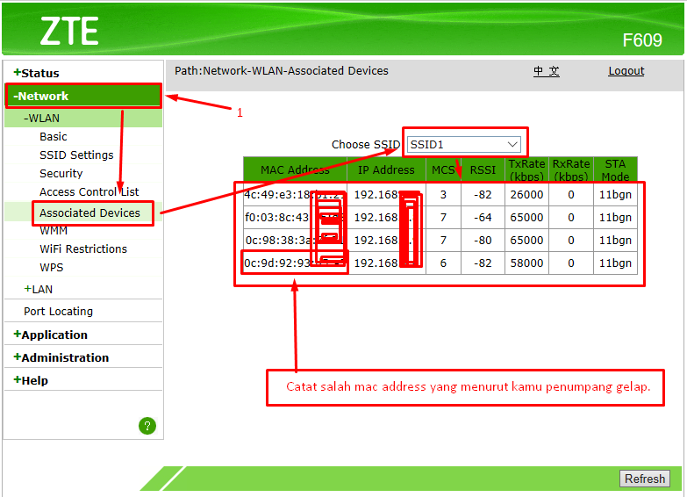Select MAC address starting f0:03:8c
This screenshot has height=497, width=687.
click(295, 217)
